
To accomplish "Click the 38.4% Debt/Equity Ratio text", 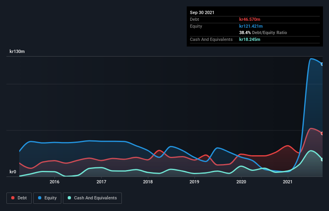I will [x=263, y=32].
